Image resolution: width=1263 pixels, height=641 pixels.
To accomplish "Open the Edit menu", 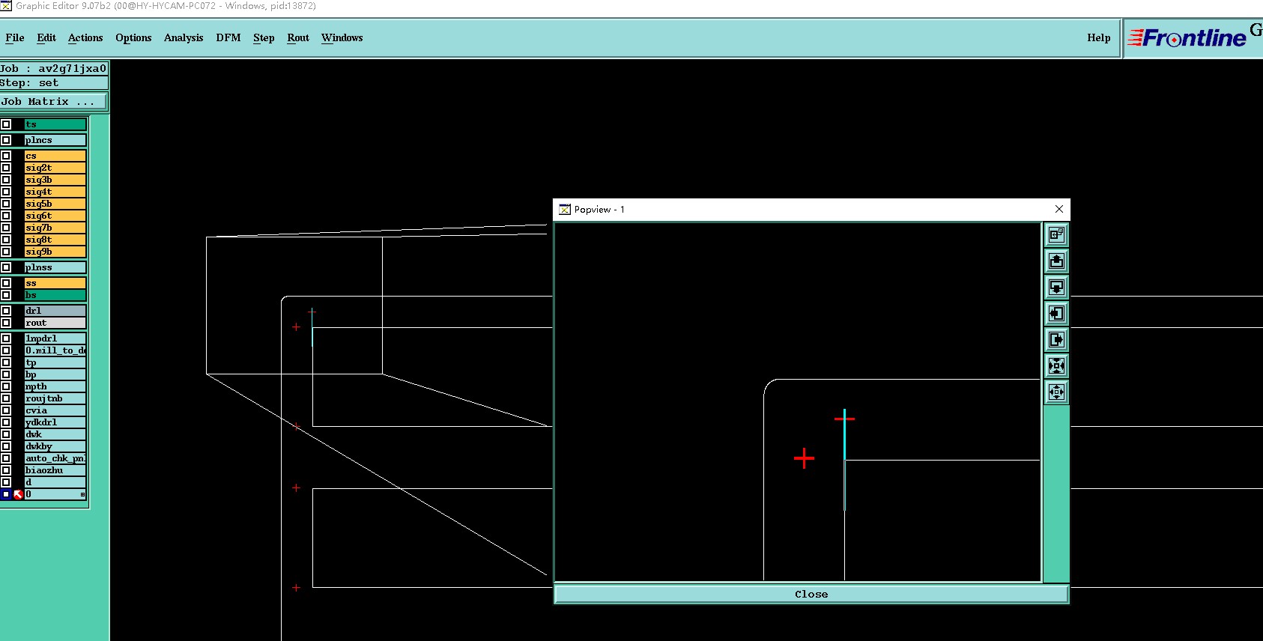I will 46,37.
